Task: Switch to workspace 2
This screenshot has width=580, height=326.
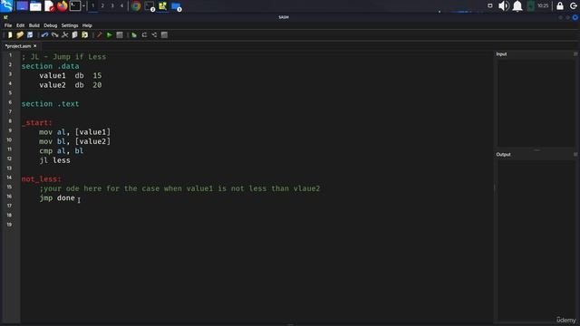Action: click(x=102, y=6)
